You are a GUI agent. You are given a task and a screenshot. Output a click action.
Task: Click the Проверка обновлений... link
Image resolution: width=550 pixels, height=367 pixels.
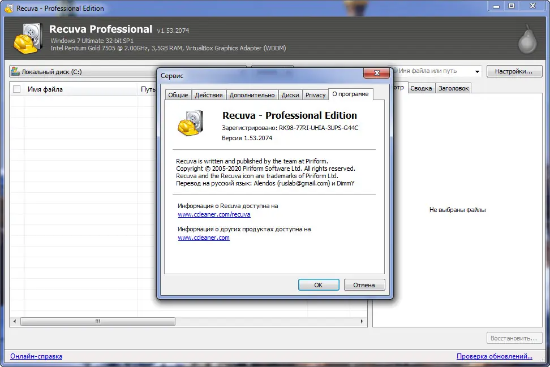click(x=494, y=356)
